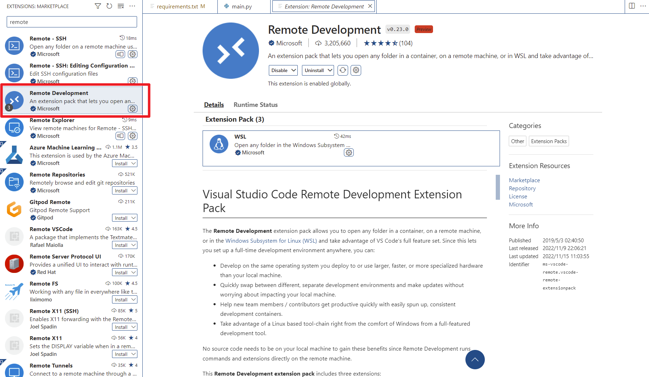Open manage gear for Remote - SSH
This screenshot has width=649, height=377.
click(x=132, y=54)
